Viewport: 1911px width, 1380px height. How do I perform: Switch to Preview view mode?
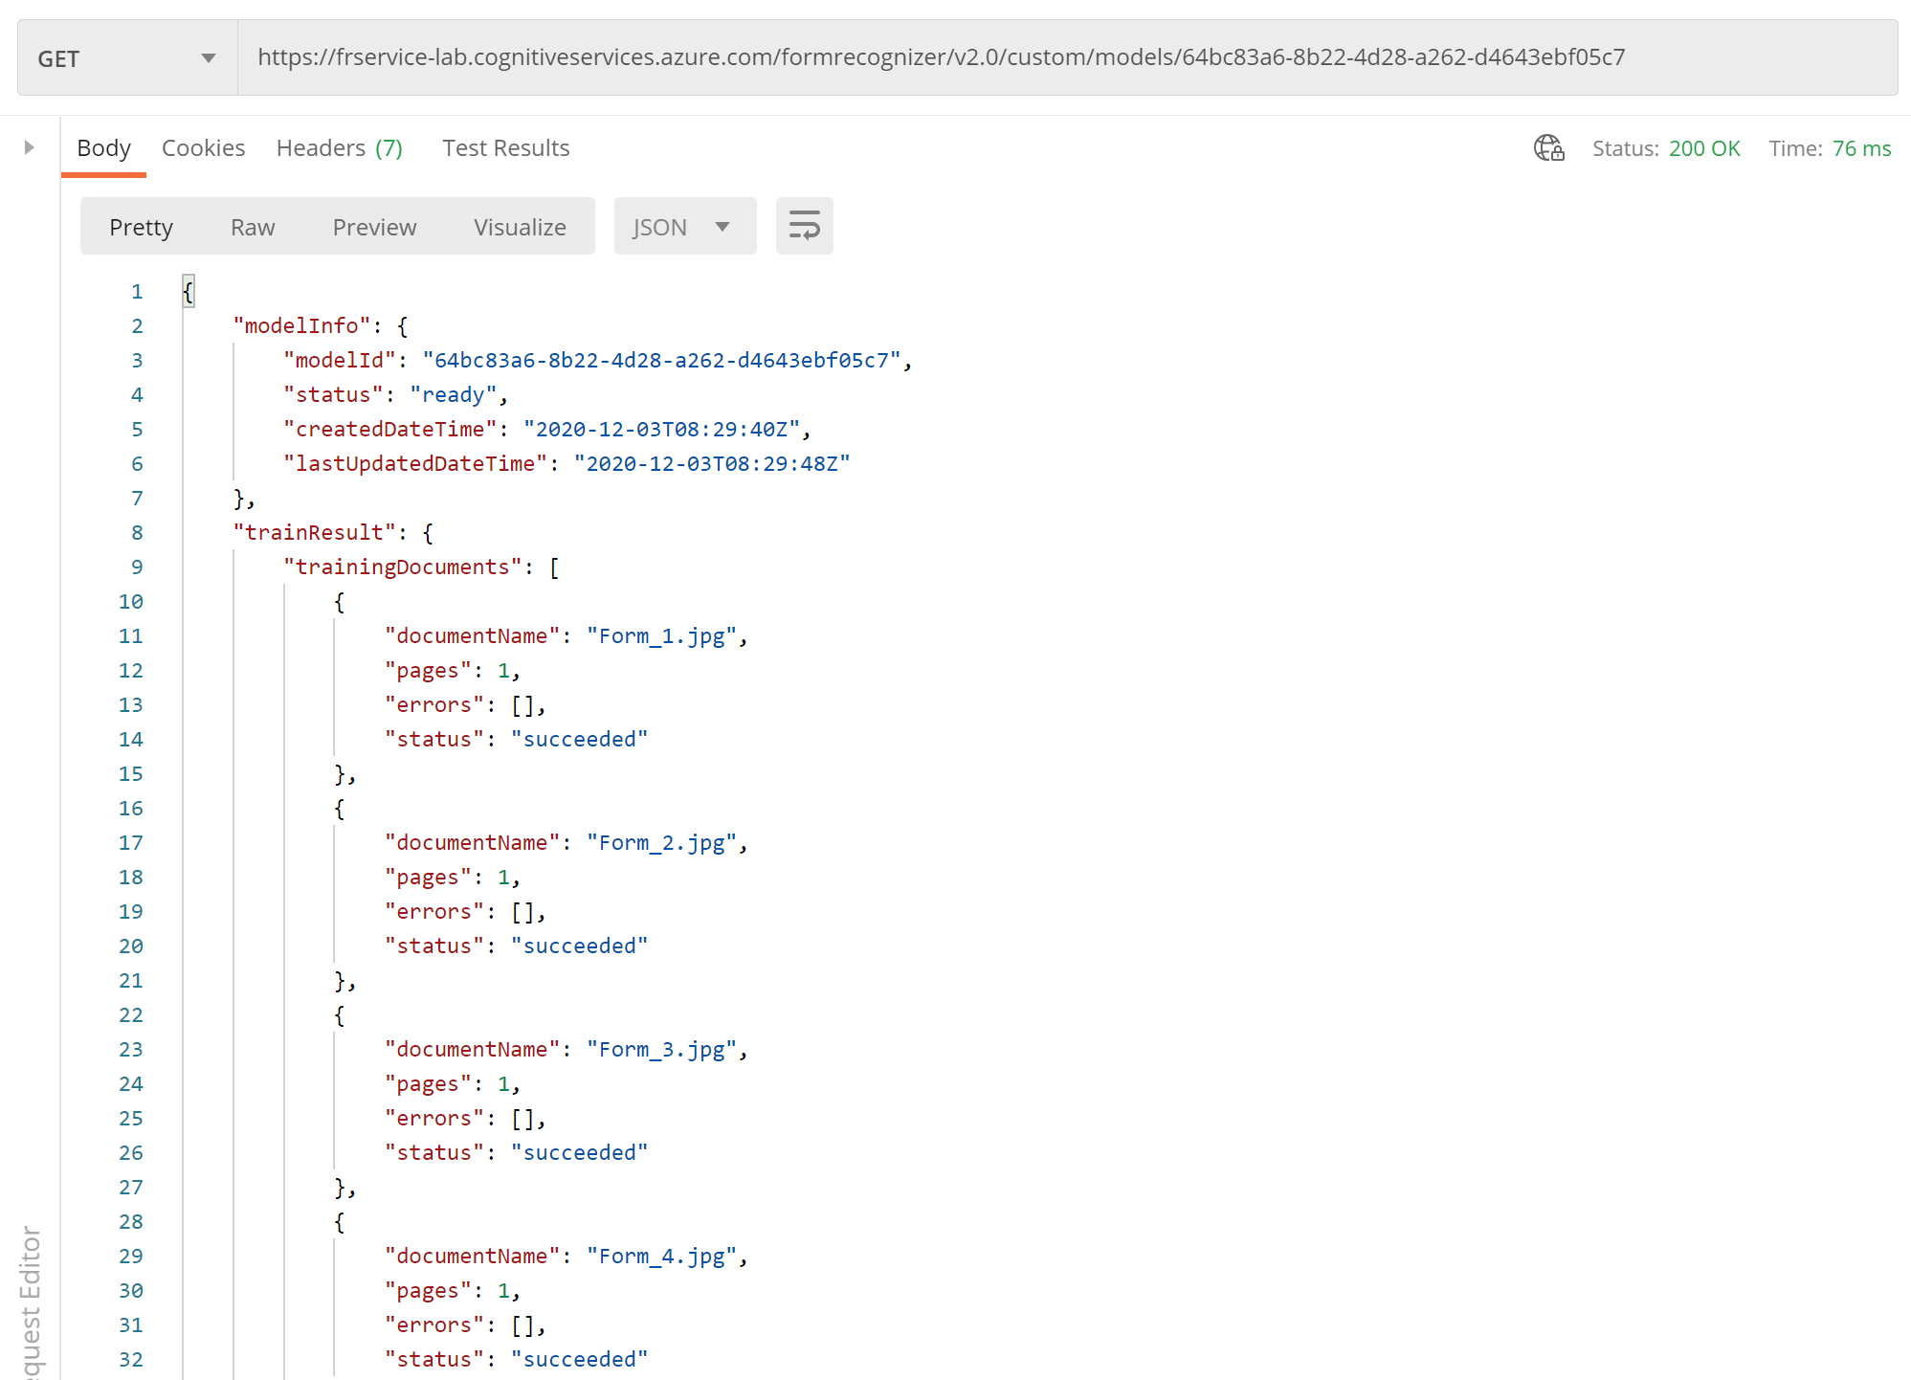[374, 227]
